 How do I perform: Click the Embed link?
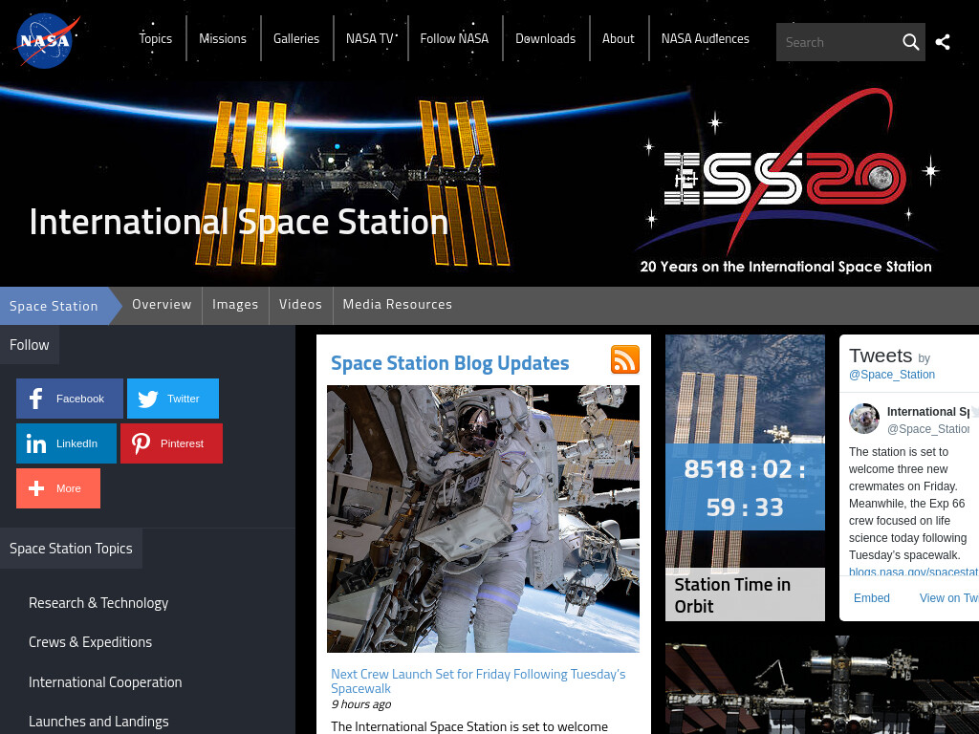[x=872, y=598]
